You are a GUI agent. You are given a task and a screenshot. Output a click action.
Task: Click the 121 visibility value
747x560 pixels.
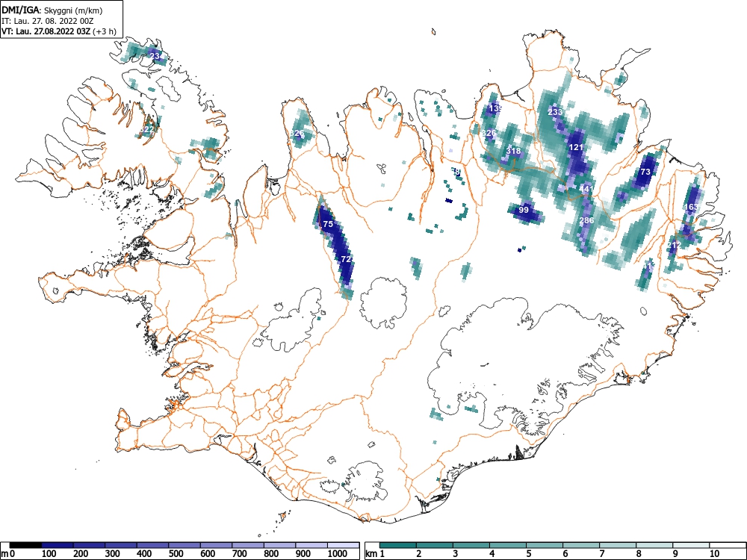tap(576, 147)
